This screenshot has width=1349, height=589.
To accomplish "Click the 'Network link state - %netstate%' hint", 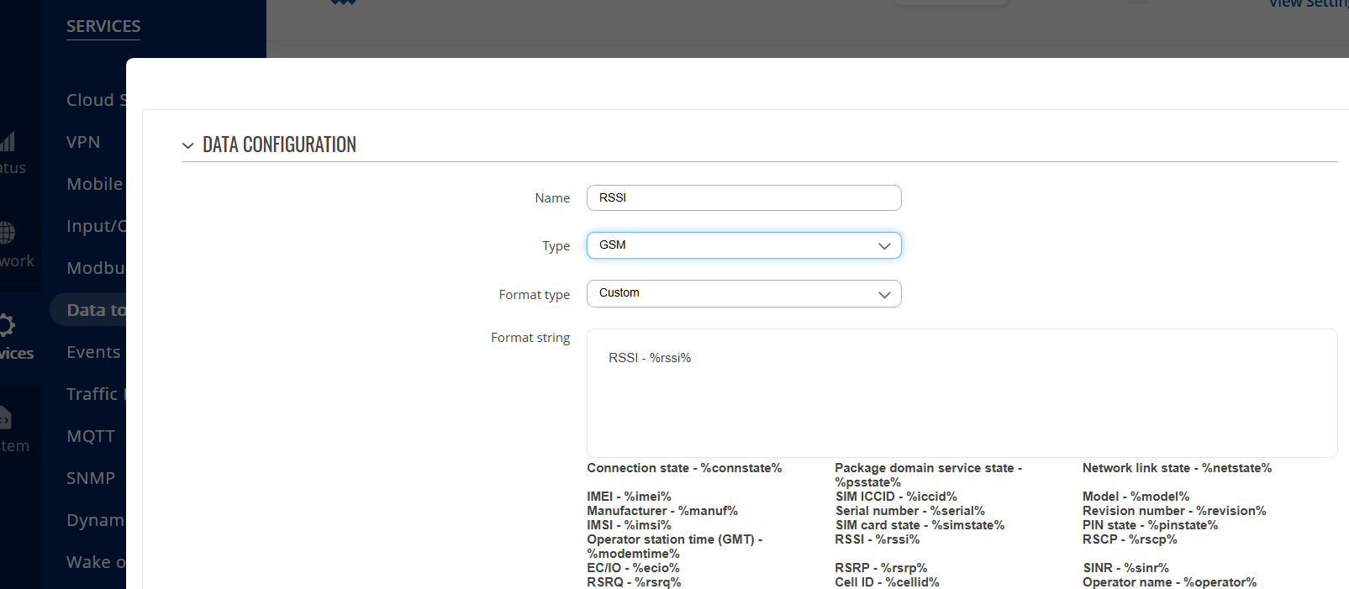I will tap(1177, 468).
